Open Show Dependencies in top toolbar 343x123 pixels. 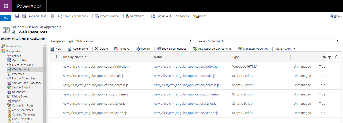(x=73, y=16)
